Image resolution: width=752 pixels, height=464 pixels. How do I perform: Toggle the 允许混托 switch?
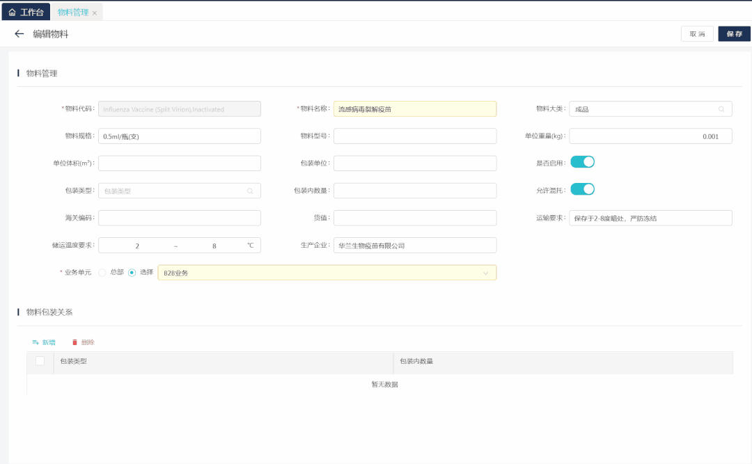(x=582, y=189)
